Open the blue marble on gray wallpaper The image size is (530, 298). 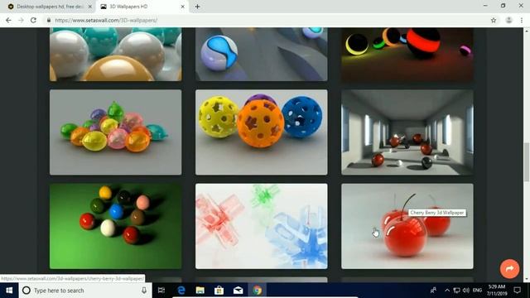[x=262, y=55]
